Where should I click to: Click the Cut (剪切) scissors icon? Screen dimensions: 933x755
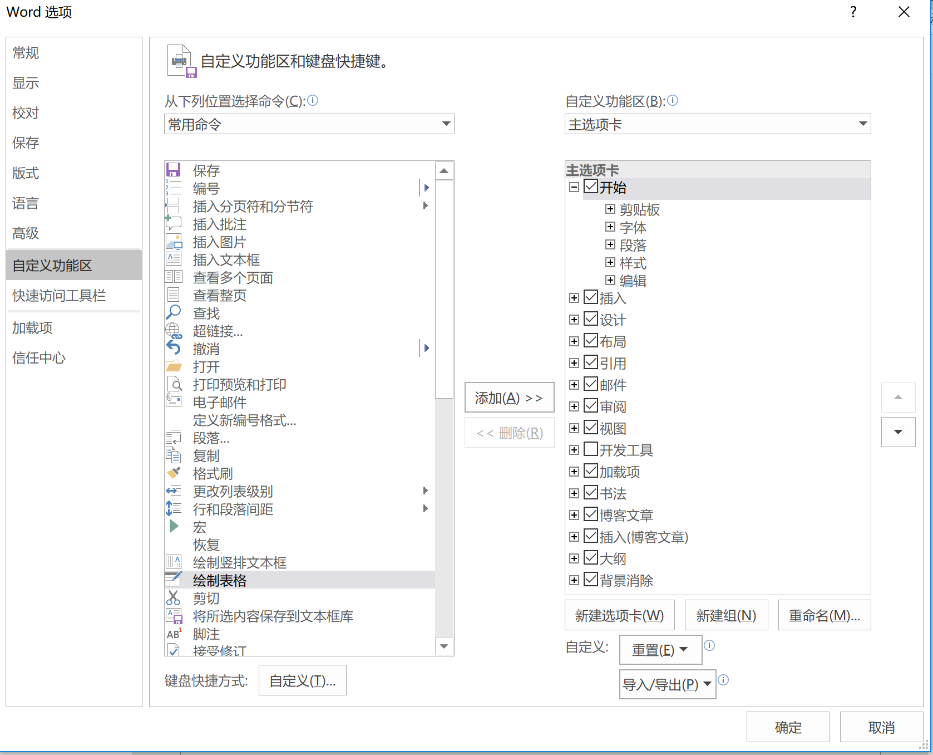[174, 597]
